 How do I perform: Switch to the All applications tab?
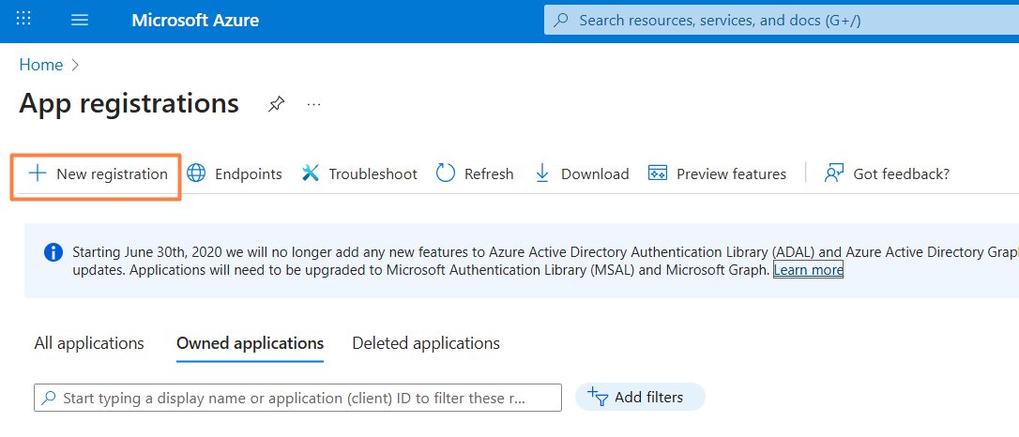[89, 343]
